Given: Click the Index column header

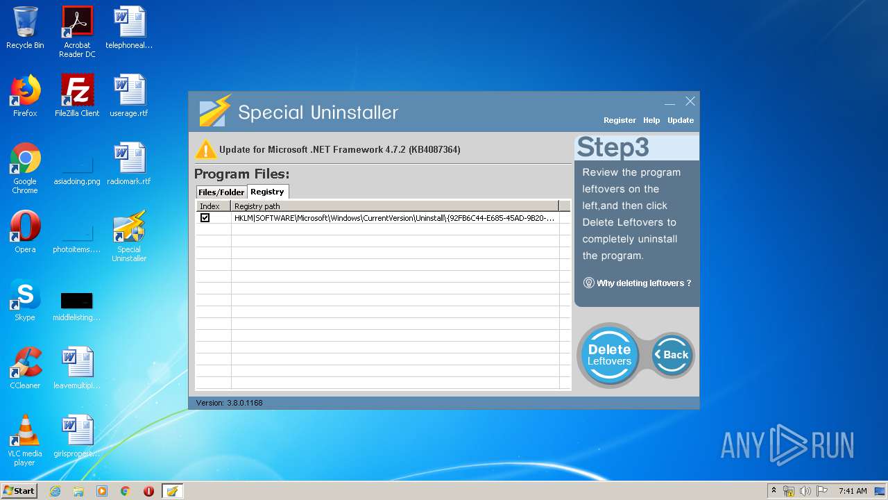Looking at the screenshot, I should [x=214, y=206].
